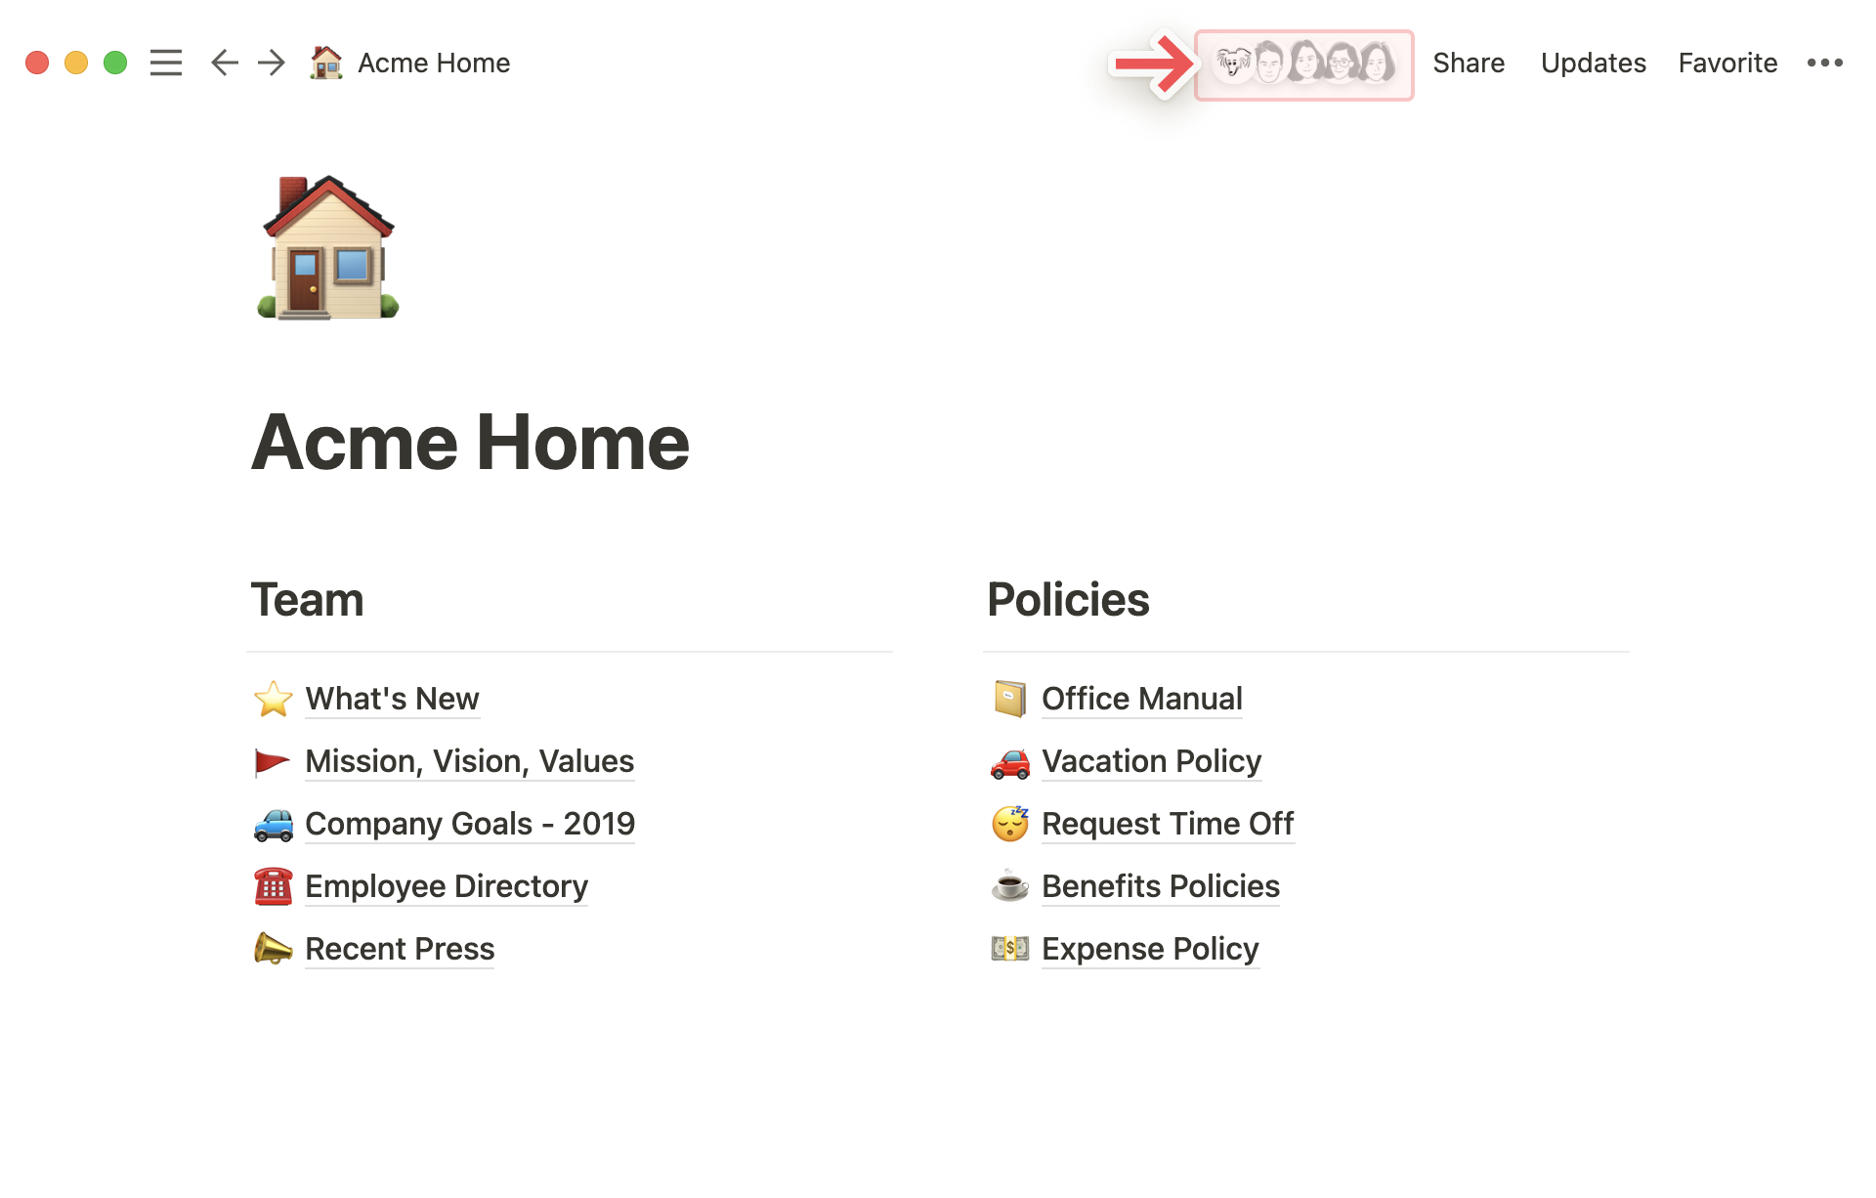
Task: Click the star emoji next to What's New
Action: (x=270, y=698)
